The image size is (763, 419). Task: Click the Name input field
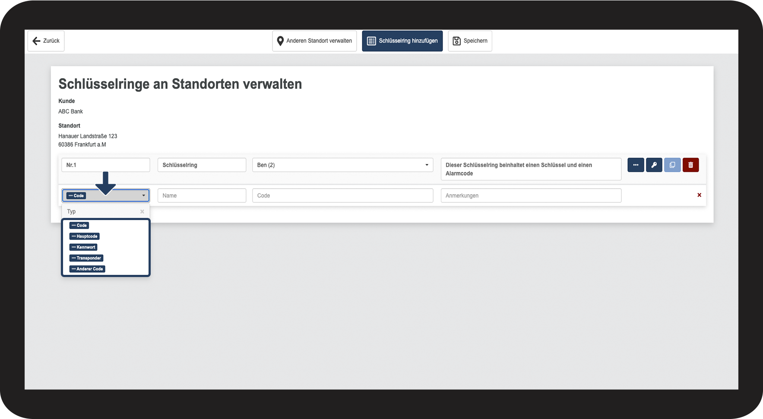coord(202,195)
